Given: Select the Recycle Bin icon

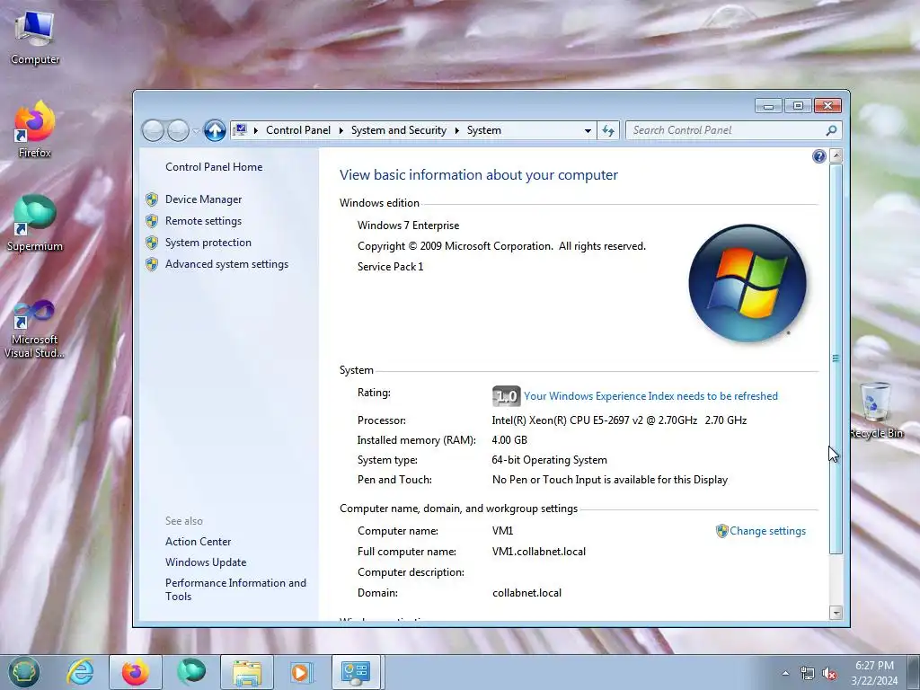Looking at the screenshot, I should [877, 410].
